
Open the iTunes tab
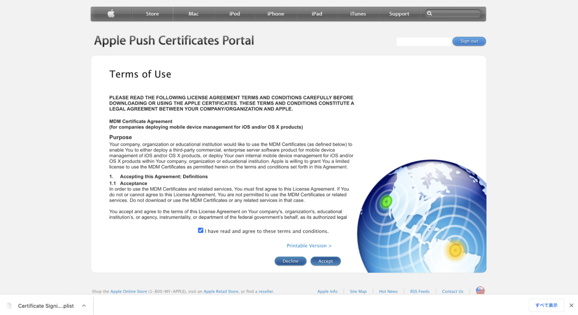click(358, 14)
